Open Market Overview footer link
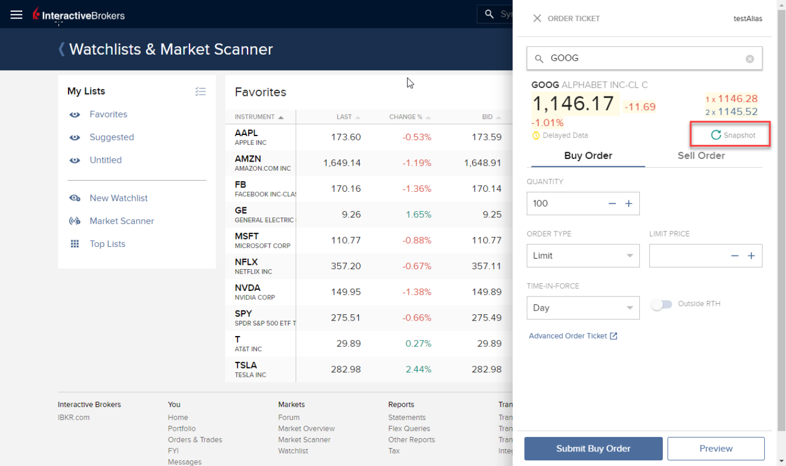This screenshot has width=786, height=466. click(x=307, y=429)
